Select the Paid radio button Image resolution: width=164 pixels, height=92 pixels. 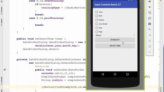point(97,32)
